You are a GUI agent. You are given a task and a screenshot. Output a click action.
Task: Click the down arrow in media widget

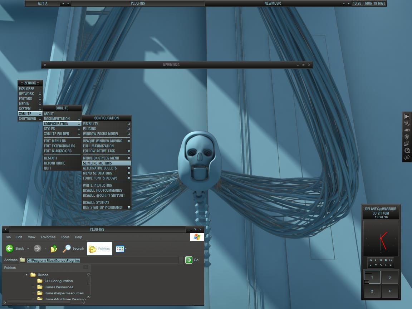click(391, 265)
